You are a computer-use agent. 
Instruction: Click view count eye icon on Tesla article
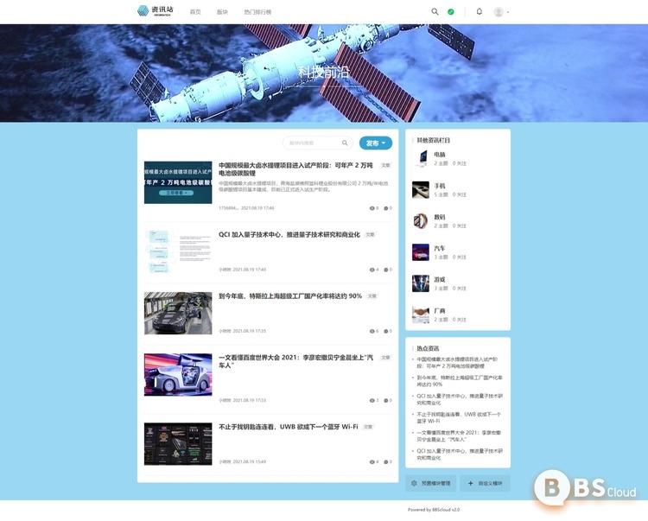(x=372, y=332)
